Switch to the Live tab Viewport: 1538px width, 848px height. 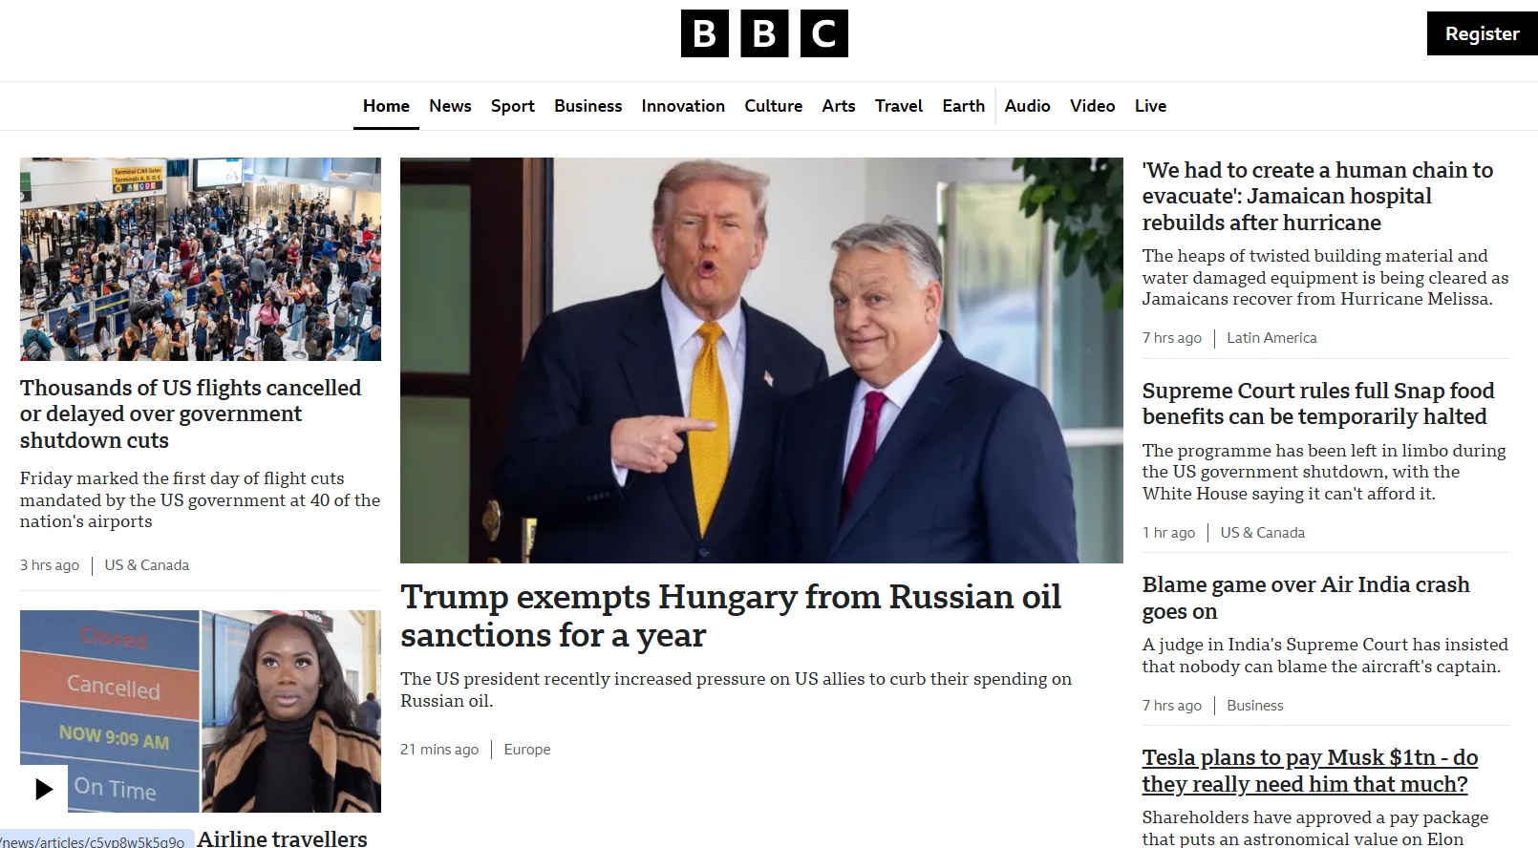pos(1150,106)
